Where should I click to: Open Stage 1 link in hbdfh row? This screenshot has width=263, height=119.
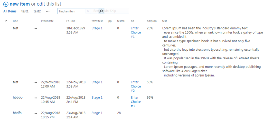(97, 113)
